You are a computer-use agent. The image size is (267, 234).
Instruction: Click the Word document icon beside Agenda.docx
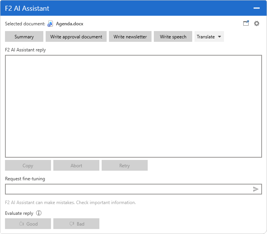pyautogui.click(x=50, y=24)
